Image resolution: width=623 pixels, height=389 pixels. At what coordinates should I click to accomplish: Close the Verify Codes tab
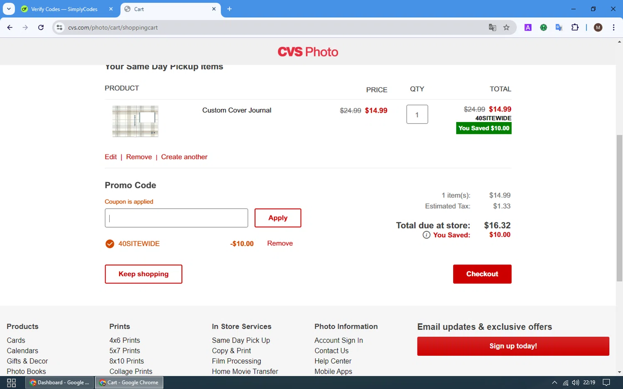(111, 9)
